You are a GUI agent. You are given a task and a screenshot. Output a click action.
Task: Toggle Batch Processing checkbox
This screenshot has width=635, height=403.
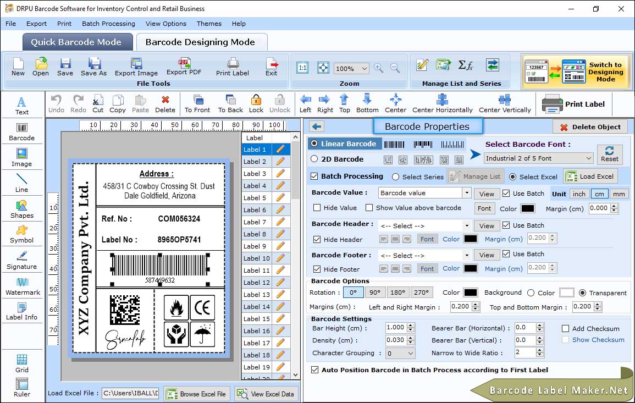(314, 176)
